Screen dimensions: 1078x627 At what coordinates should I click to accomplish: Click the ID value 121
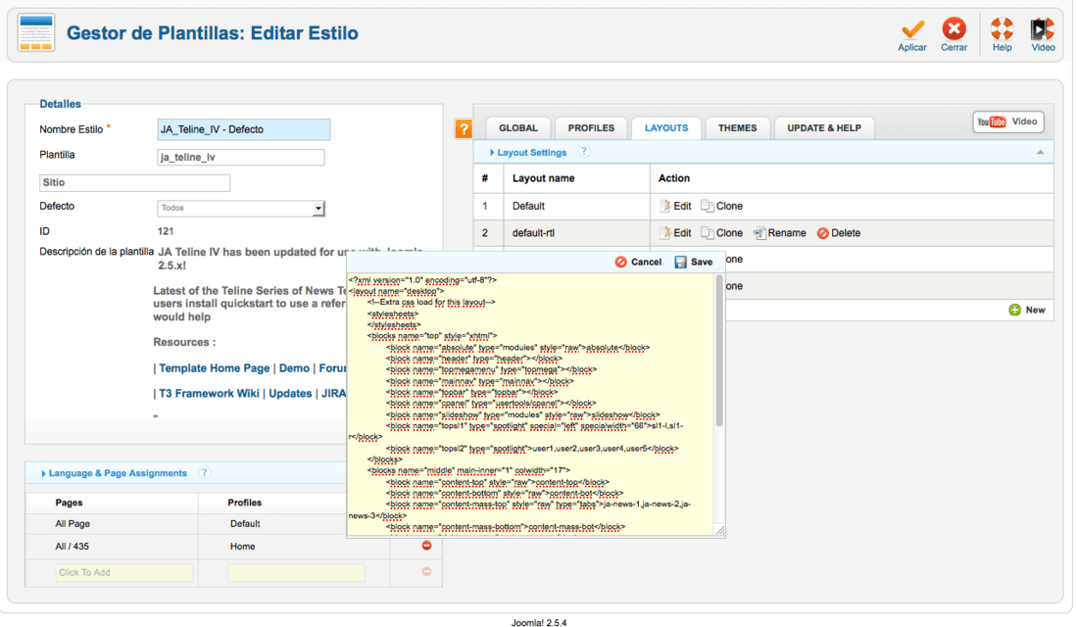pos(166,231)
